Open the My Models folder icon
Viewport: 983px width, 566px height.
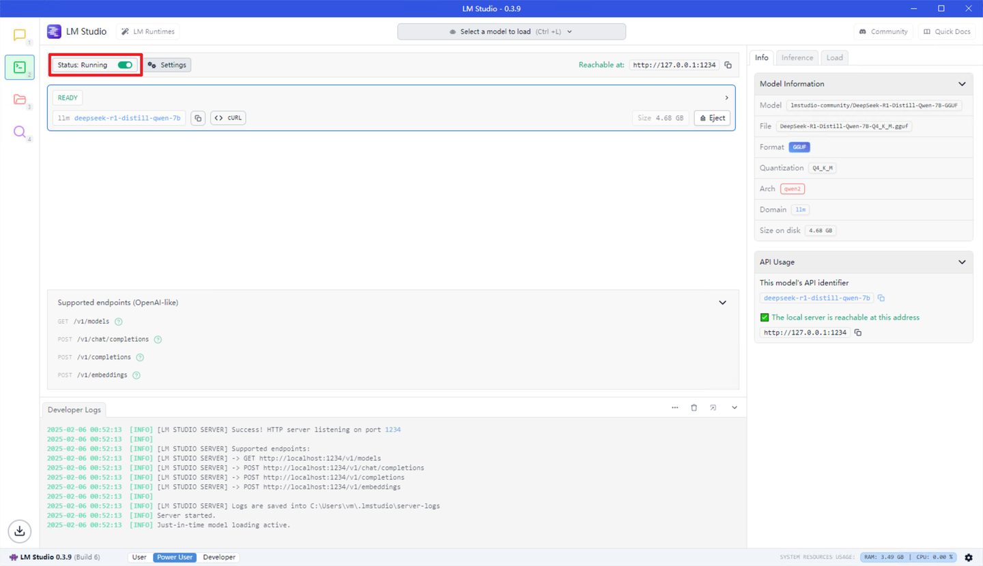[19, 100]
